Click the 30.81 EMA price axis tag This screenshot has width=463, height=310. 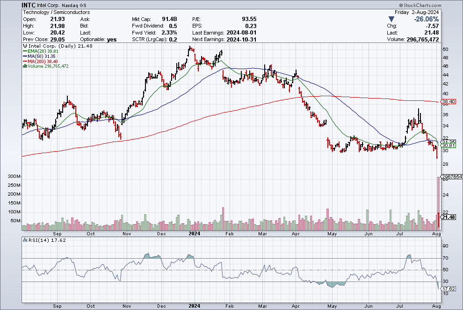[x=448, y=145]
